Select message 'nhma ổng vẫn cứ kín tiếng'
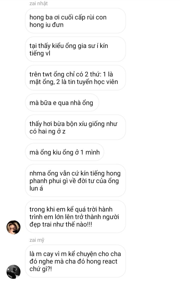180x281 pixels. pyautogui.click(x=75, y=180)
